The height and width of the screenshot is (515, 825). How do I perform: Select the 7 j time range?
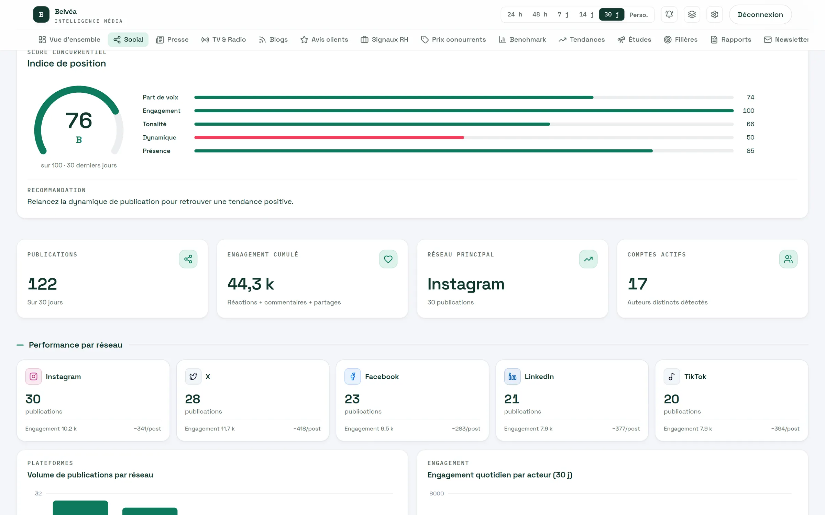(563, 14)
